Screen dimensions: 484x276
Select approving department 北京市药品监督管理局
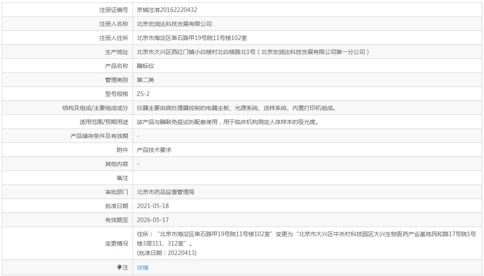tap(166, 192)
